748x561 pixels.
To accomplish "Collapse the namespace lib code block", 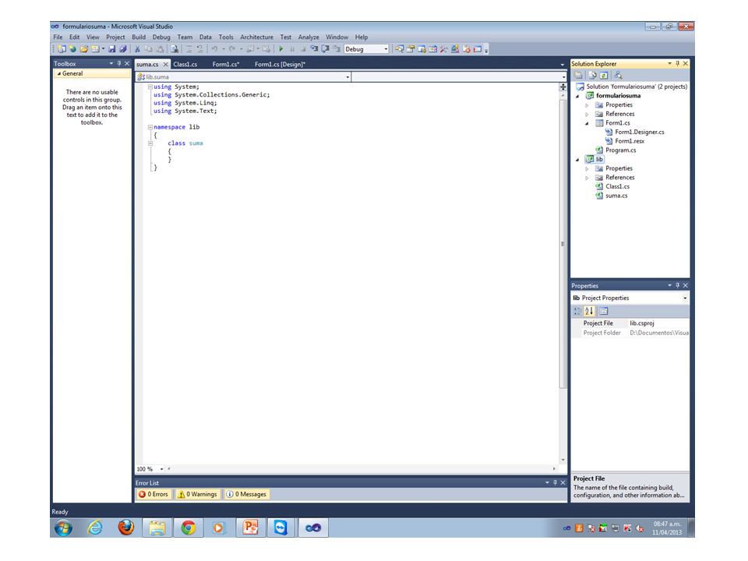I will [x=150, y=127].
